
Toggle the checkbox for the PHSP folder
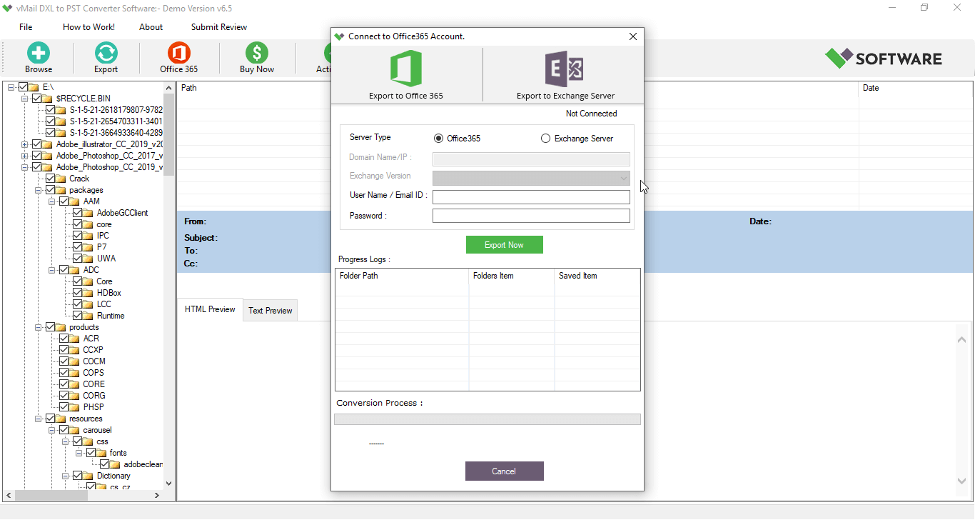tap(64, 407)
